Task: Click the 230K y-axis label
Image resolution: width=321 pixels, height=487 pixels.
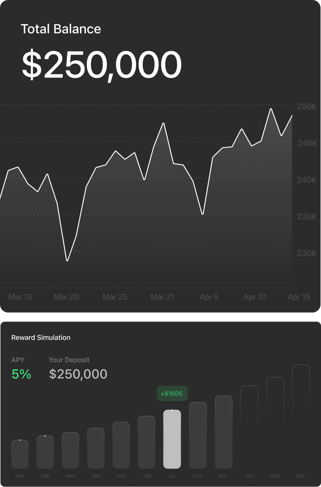Action: (307, 253)
